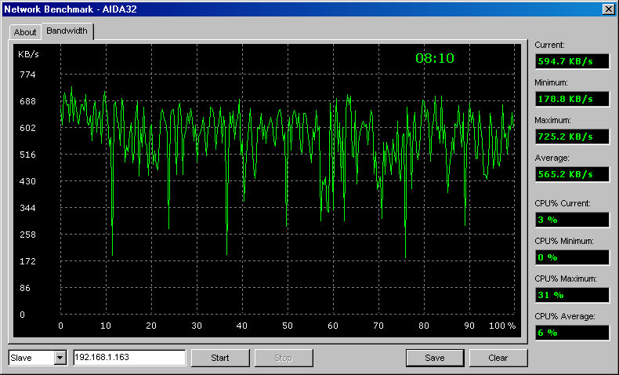The width and height of the screenshot is (619, 375).
Task: Close the Network Benchmark window
Action: coord(608,9)
